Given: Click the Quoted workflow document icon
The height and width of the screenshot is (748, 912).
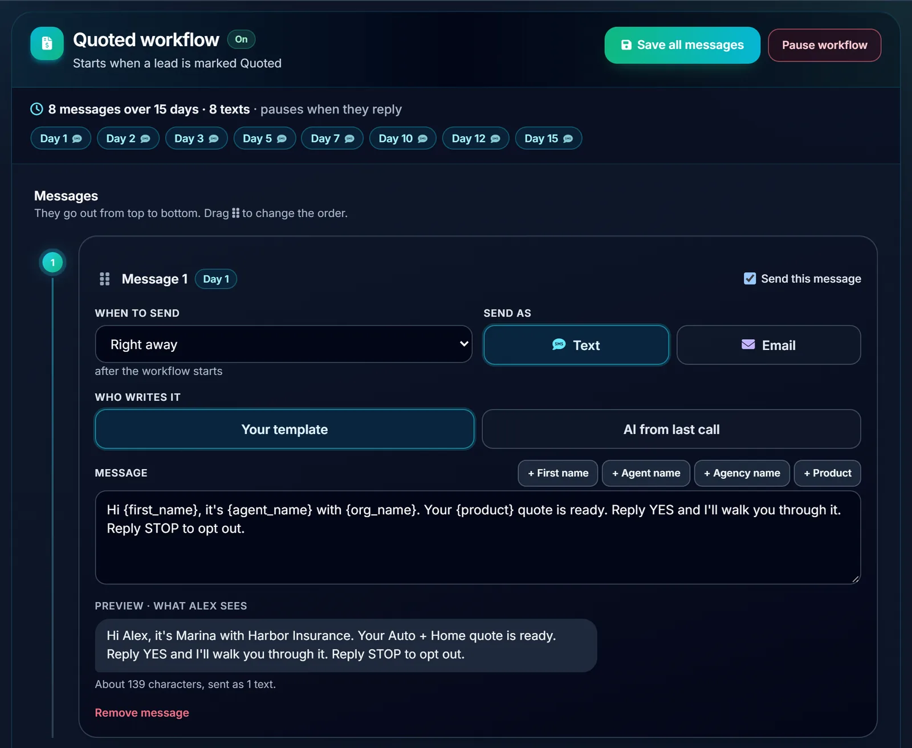Looking at the screenshot, I should click(47, 43).
